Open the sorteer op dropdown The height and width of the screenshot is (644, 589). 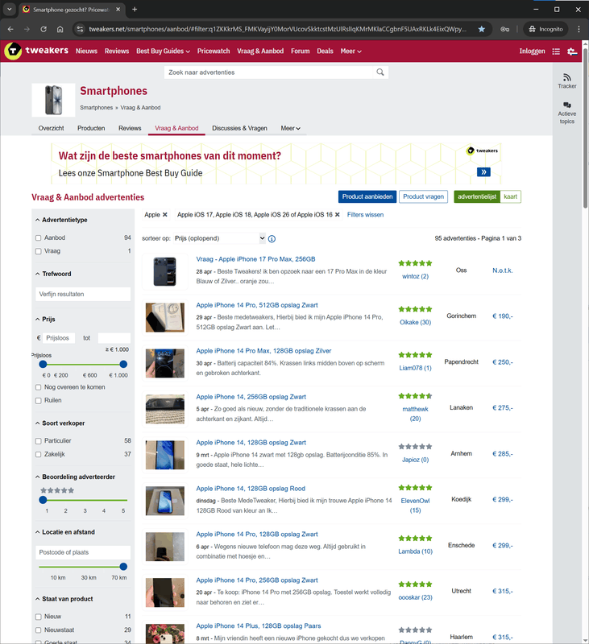coord(219,238)
